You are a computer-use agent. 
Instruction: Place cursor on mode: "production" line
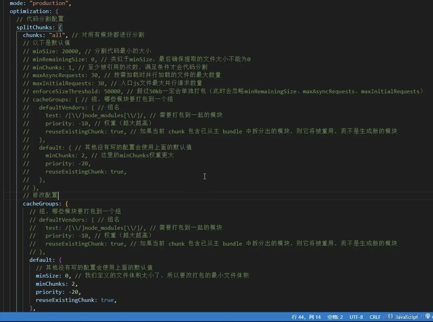[40, 3]
